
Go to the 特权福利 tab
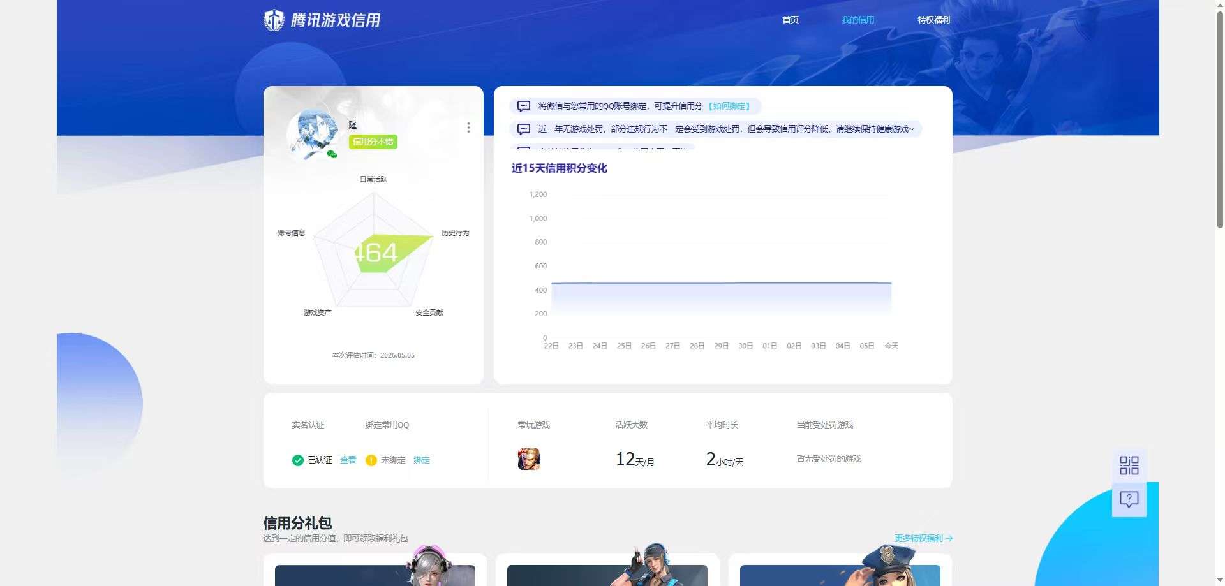934,20
